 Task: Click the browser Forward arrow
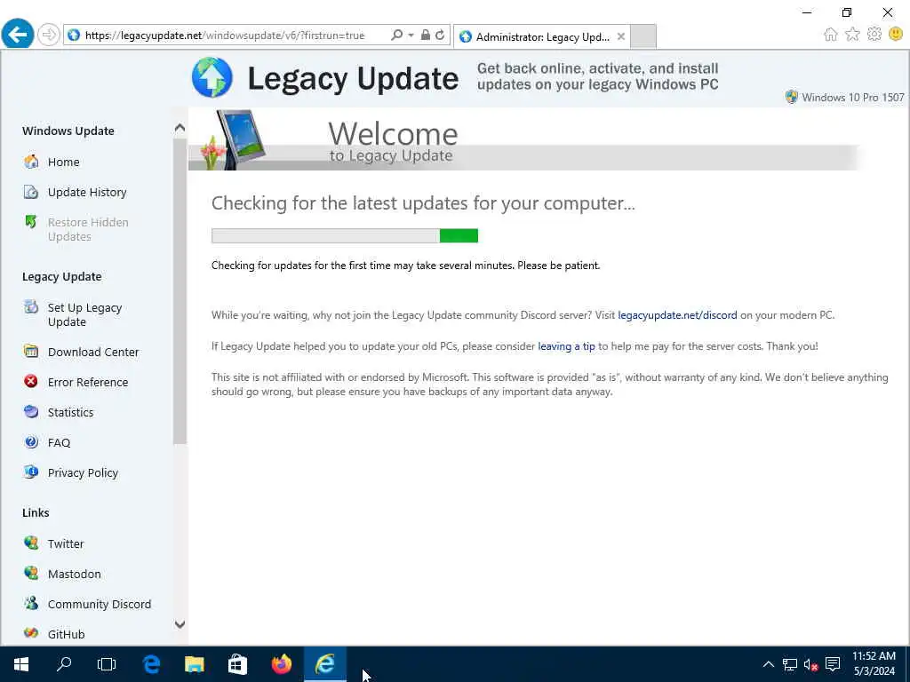[x=49, y=35]
